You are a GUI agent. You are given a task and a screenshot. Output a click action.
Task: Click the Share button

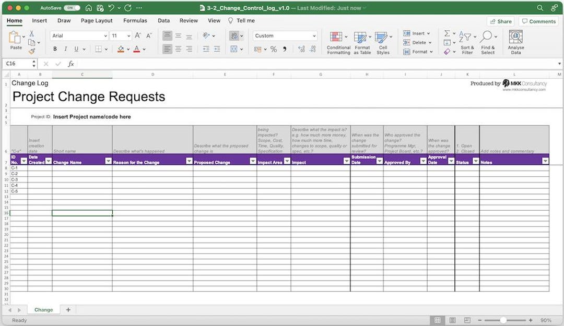click(x=501, y=21)
